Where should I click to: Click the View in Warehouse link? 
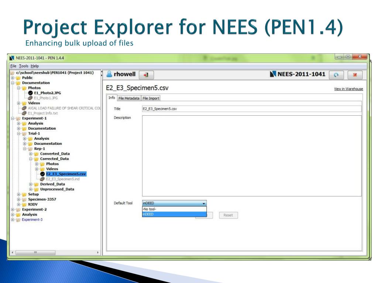[x=348, y=89]
